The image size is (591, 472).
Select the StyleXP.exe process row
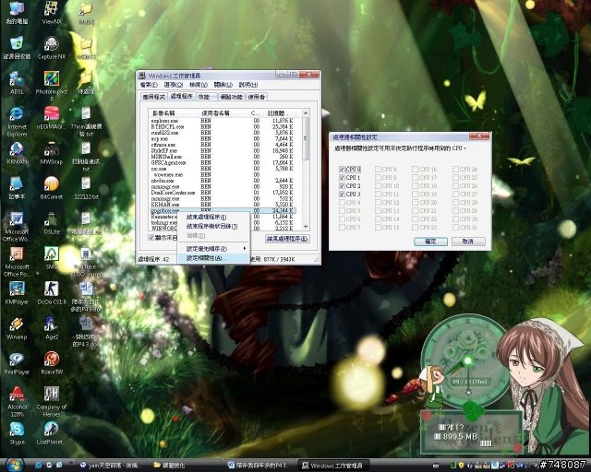[223, 150]
